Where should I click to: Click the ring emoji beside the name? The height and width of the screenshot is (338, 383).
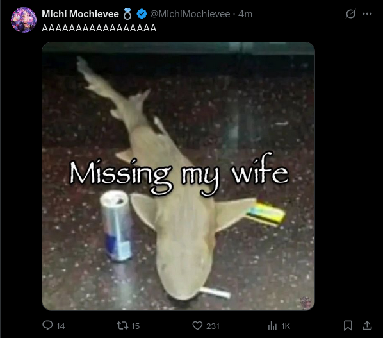point(127,14)
